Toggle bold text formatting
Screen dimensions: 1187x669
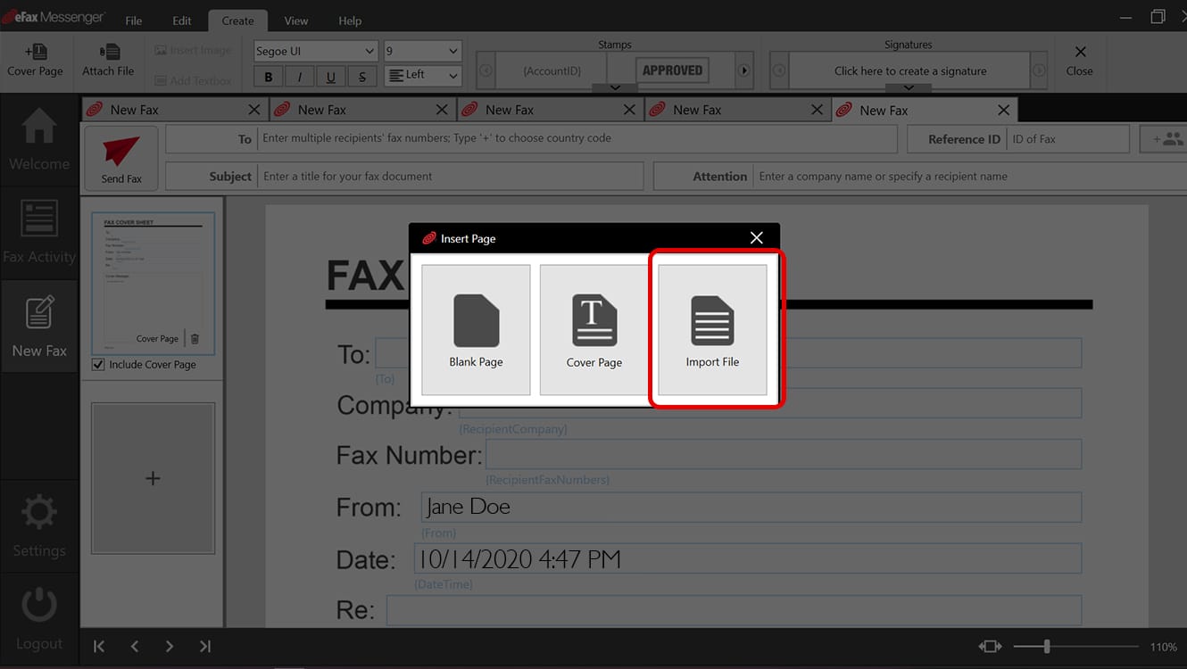[x=267, y=76]
